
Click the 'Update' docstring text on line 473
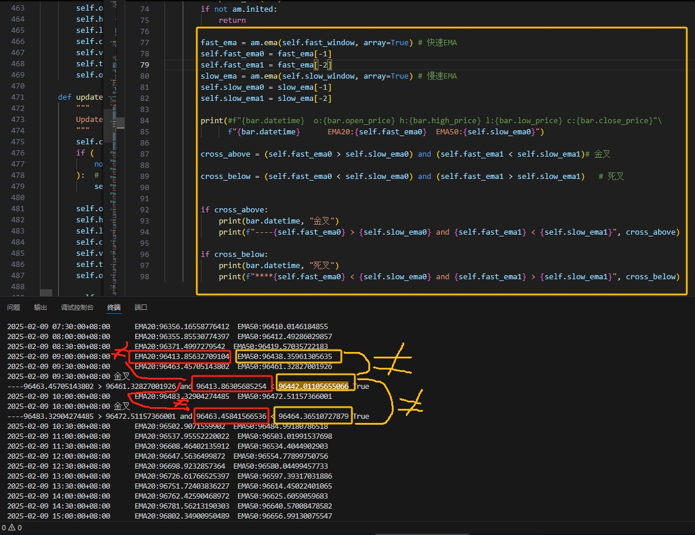(x=89, y=120)
